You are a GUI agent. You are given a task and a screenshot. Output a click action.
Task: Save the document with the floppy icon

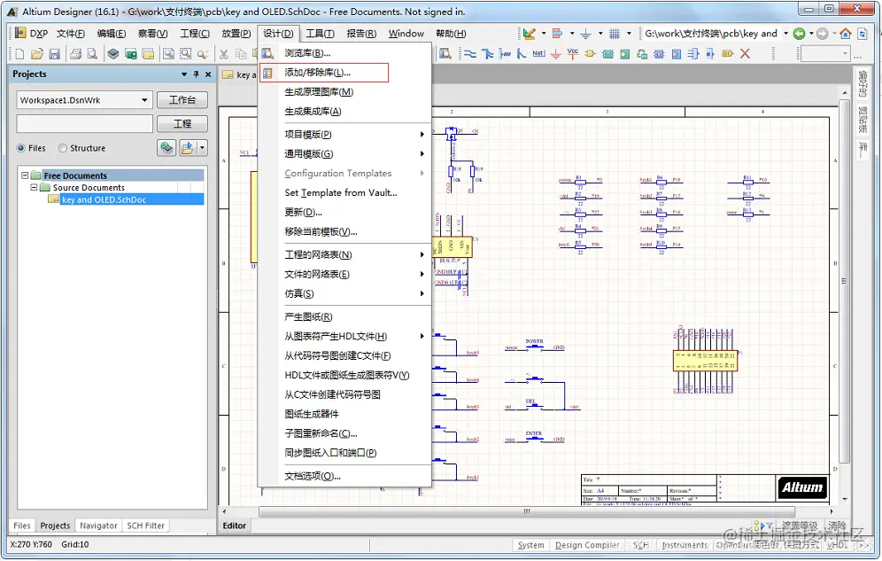[55, 54]
